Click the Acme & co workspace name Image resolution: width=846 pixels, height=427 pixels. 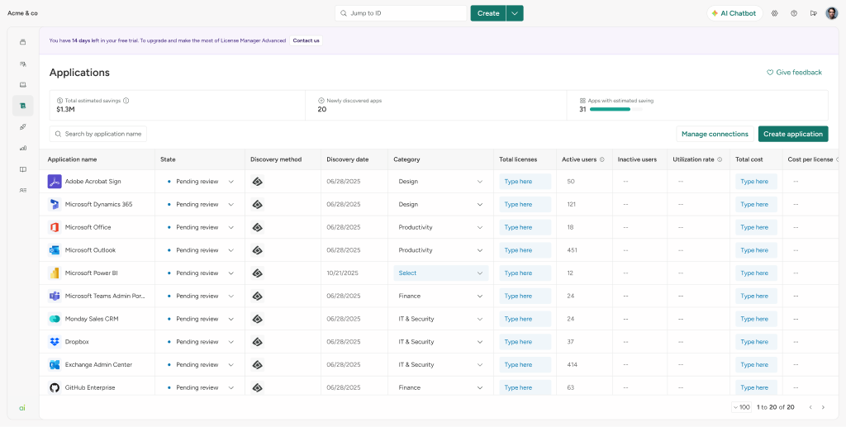point(22,13)
